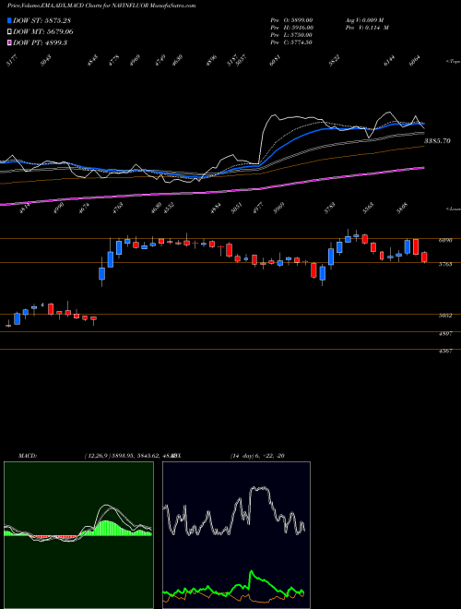Click the chart title mentioning NAVINFLUOR MunafaSutra.com

[101, 6]
